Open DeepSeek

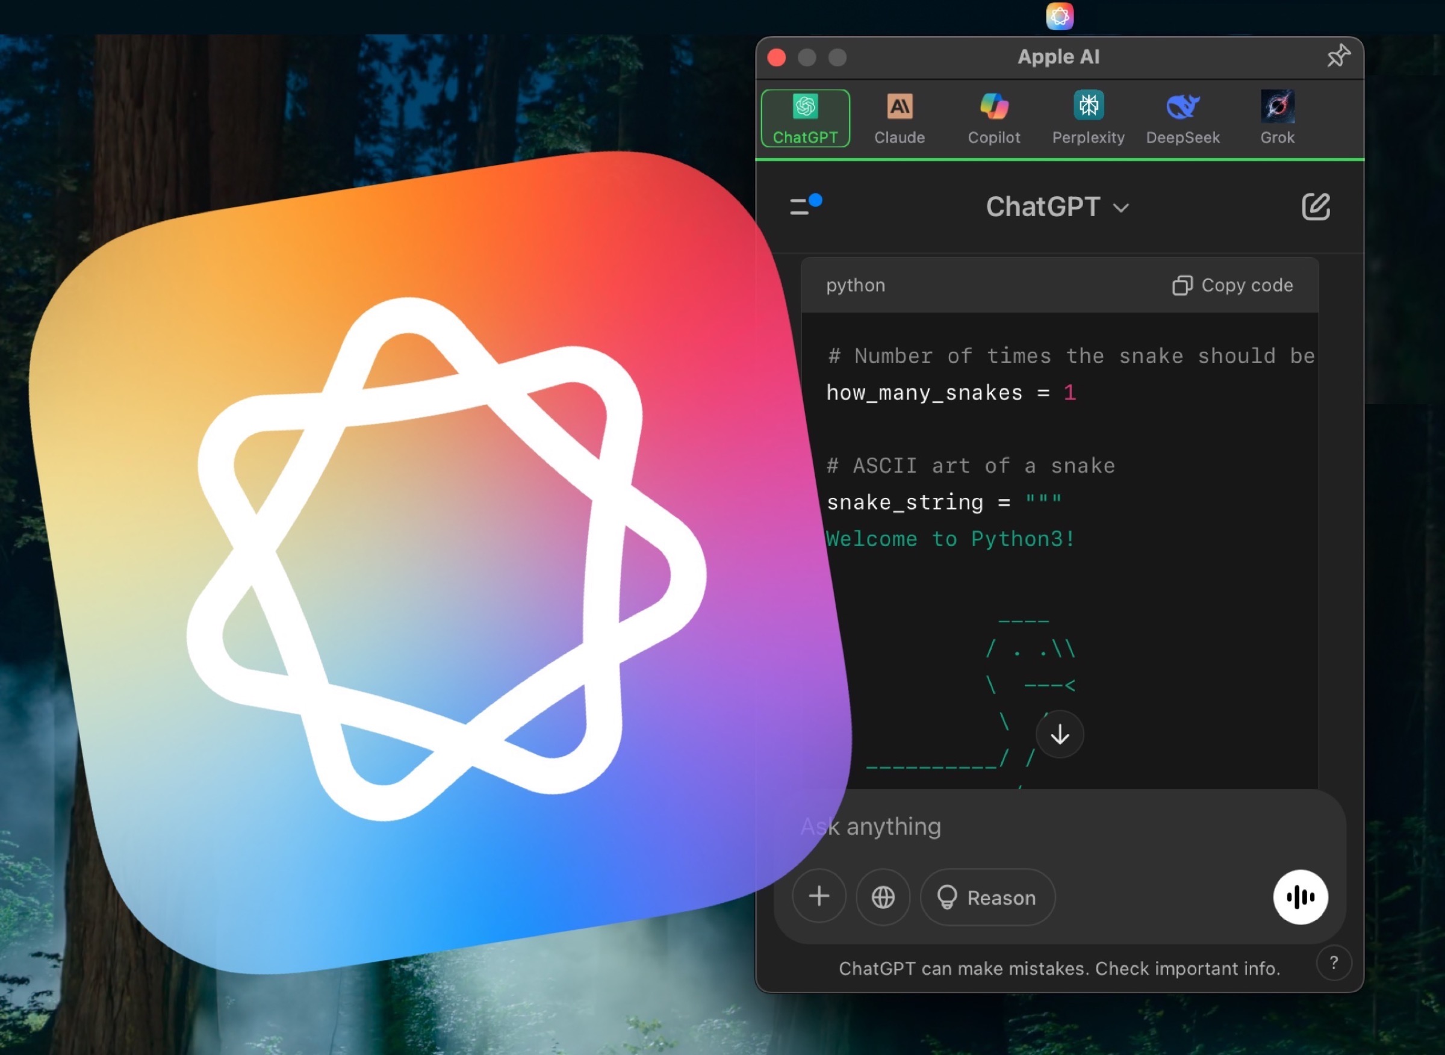coord(1182,117)
